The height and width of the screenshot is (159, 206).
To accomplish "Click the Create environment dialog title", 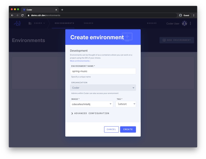I will [x=97, y=37].
